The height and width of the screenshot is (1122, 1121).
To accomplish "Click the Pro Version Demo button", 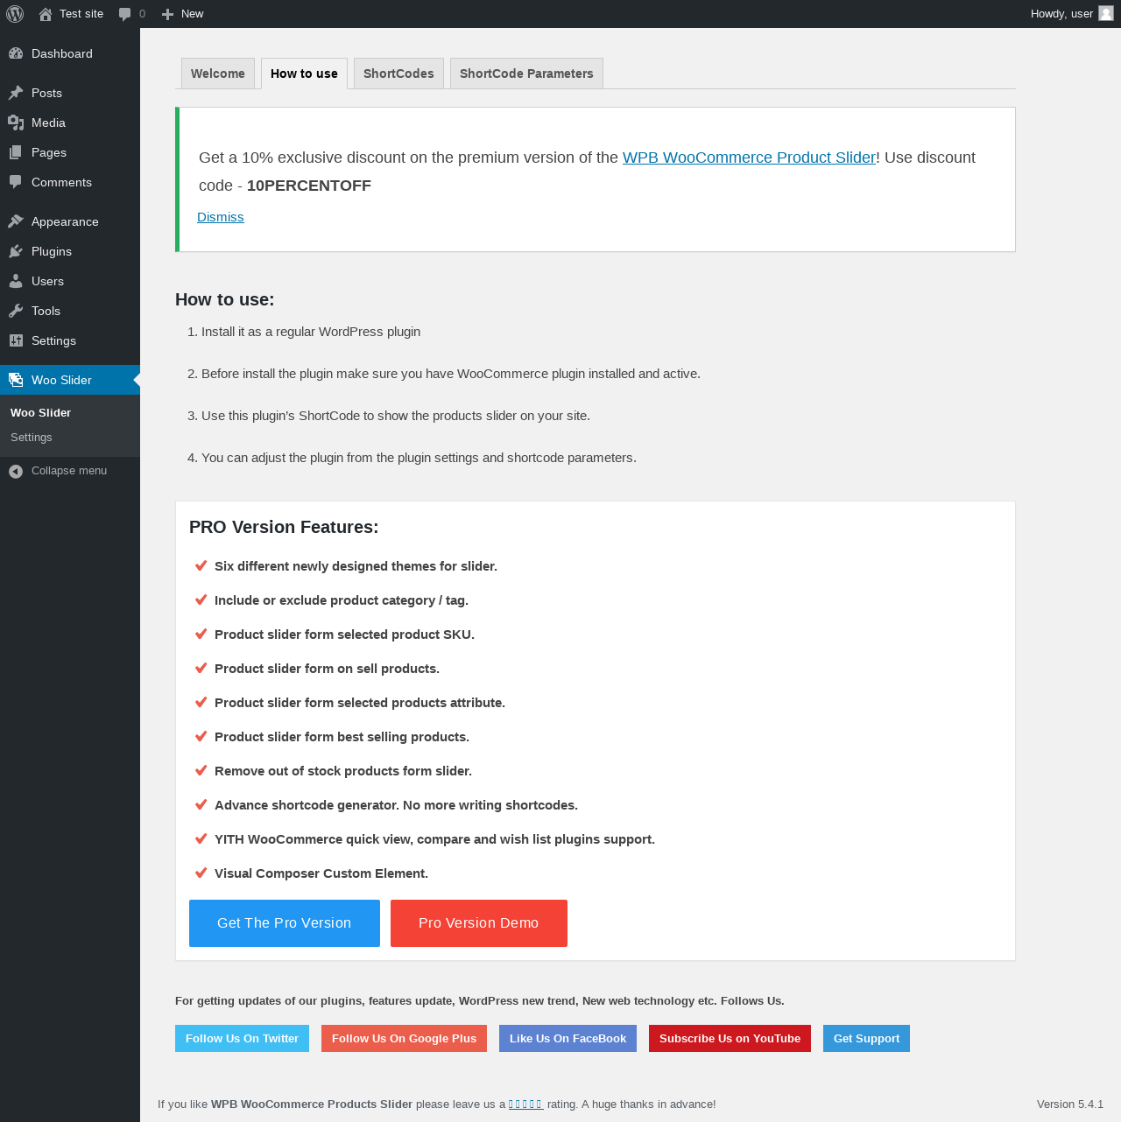I will point(479,923).
